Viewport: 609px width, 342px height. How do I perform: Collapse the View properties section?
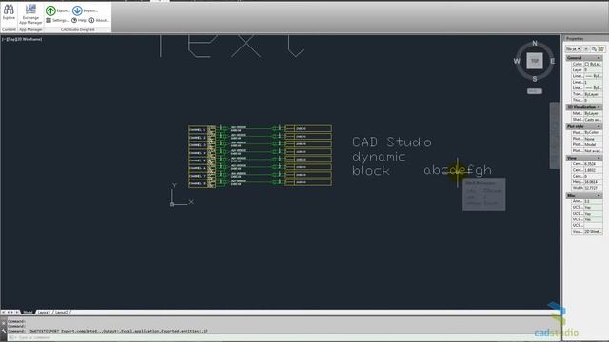click(x=599, y=159)
